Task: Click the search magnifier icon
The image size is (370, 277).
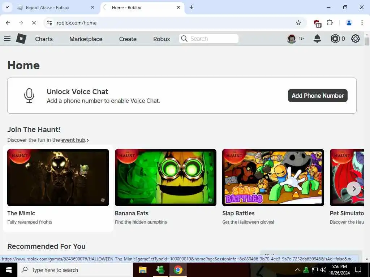Action: (184, 39)
